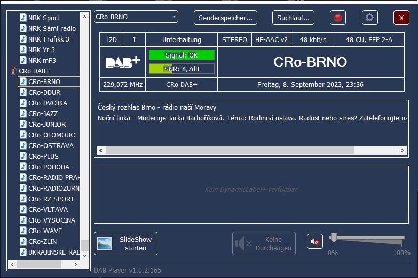Click music note icon beside CRo-JAZZ

23,113
